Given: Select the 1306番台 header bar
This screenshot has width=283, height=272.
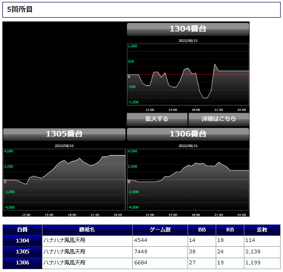Looking at the screenshot, I should (x=188, y=135).
